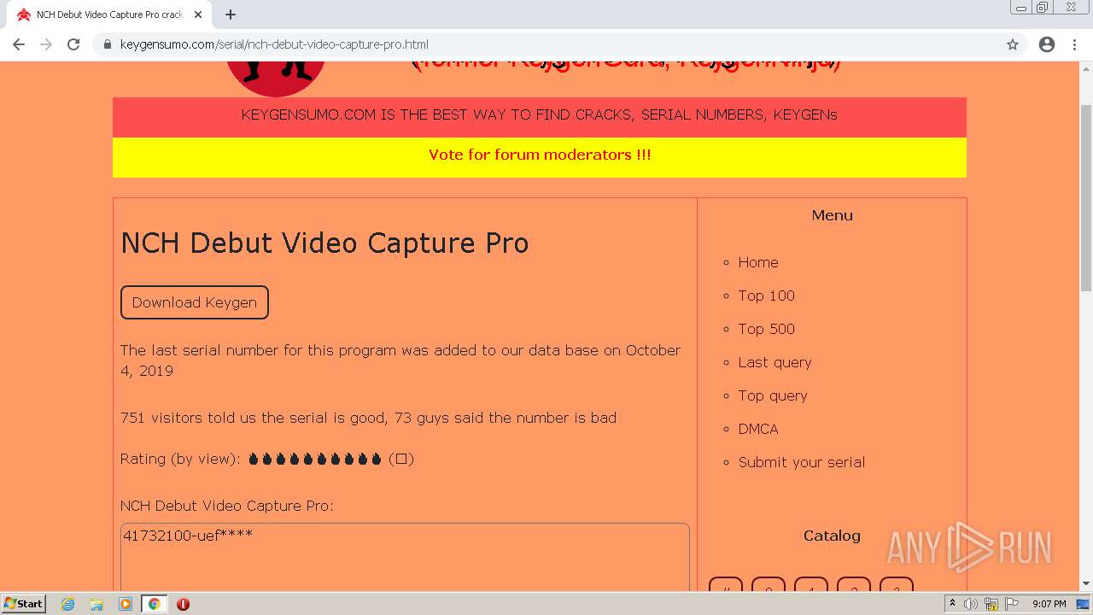Click the KeygenSumo logo image
The image size is (1093, 615).
click(x=275, y=78)
